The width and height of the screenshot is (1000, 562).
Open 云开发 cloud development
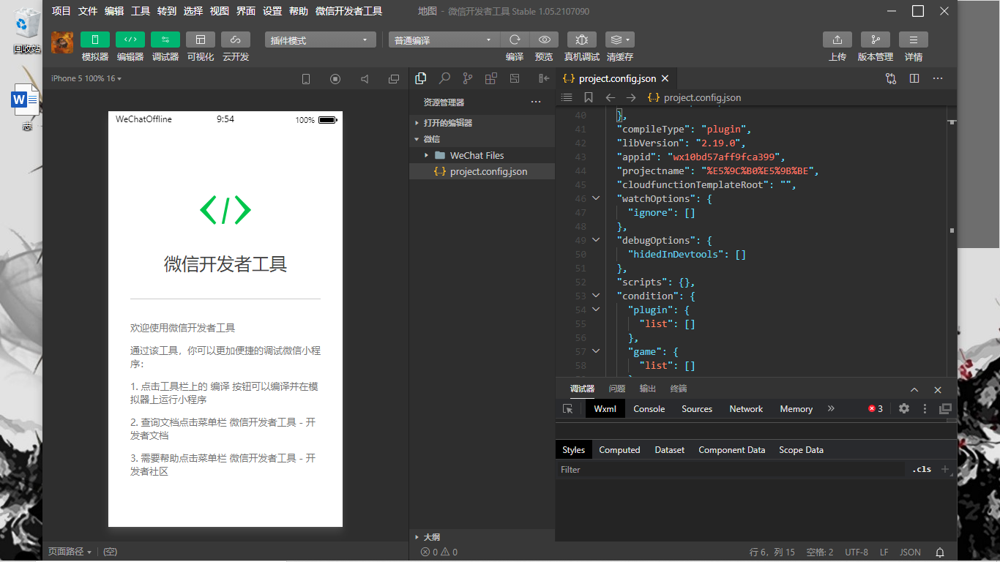tap(236, 40)
